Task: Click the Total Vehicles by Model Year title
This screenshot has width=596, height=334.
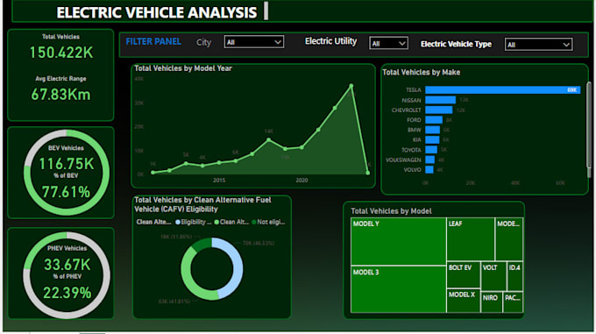Action: (183, 68)
